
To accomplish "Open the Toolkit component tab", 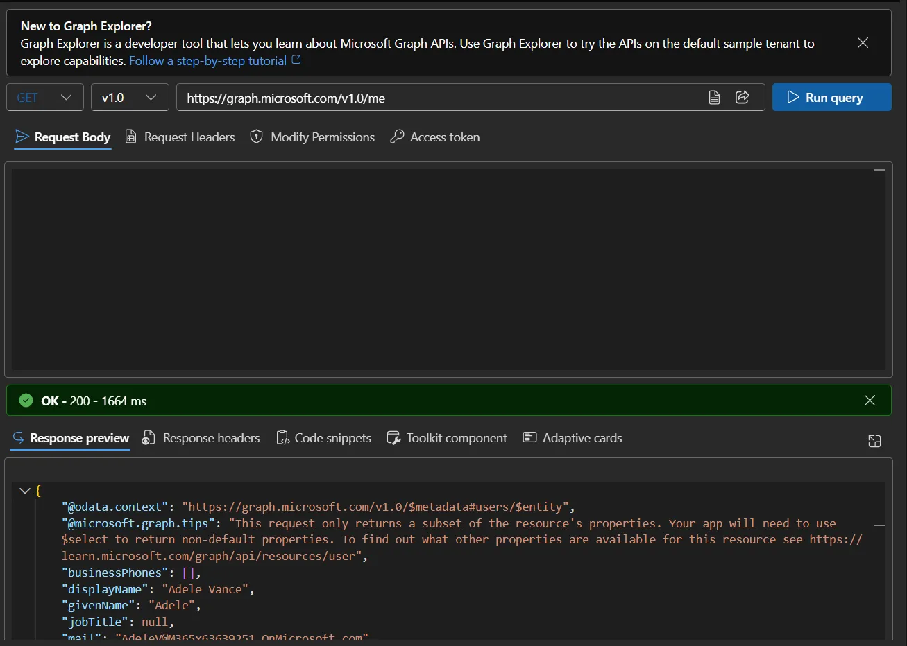I will [447, 438].
